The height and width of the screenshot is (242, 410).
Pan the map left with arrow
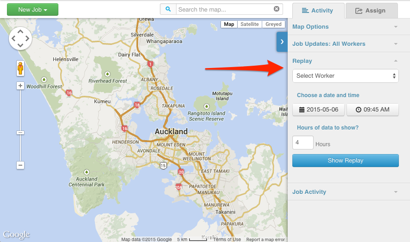[x=13, y=38]
